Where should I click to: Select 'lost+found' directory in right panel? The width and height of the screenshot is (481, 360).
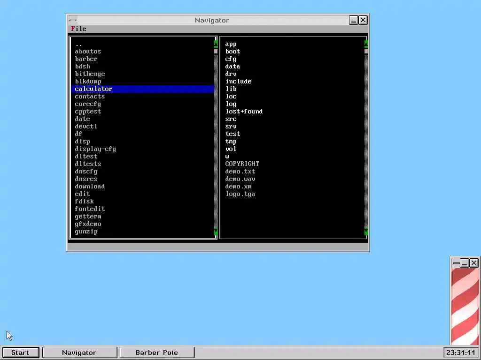293,112
